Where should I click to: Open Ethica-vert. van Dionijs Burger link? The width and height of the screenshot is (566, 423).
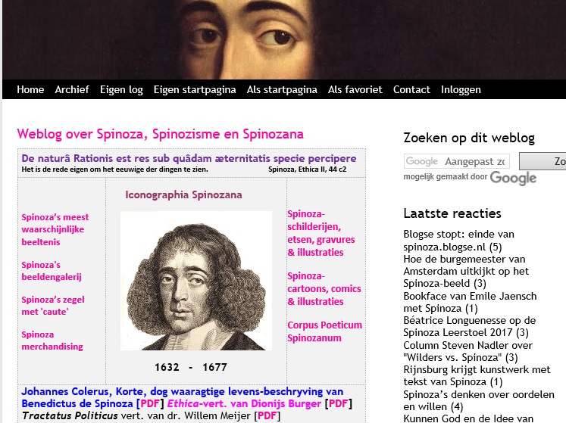244,403
